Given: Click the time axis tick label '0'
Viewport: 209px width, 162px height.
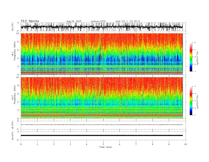Looking at the screenshot, I should click(x=21, y=144).
